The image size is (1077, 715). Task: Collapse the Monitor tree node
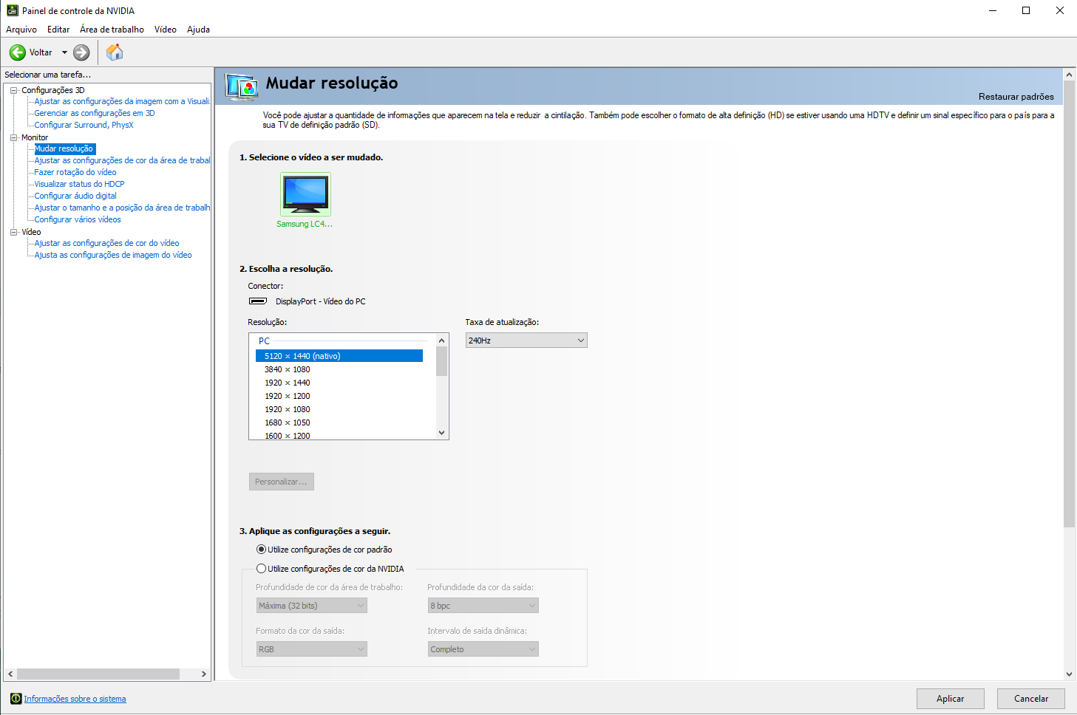pyautogui.click(x=13, y=137)
